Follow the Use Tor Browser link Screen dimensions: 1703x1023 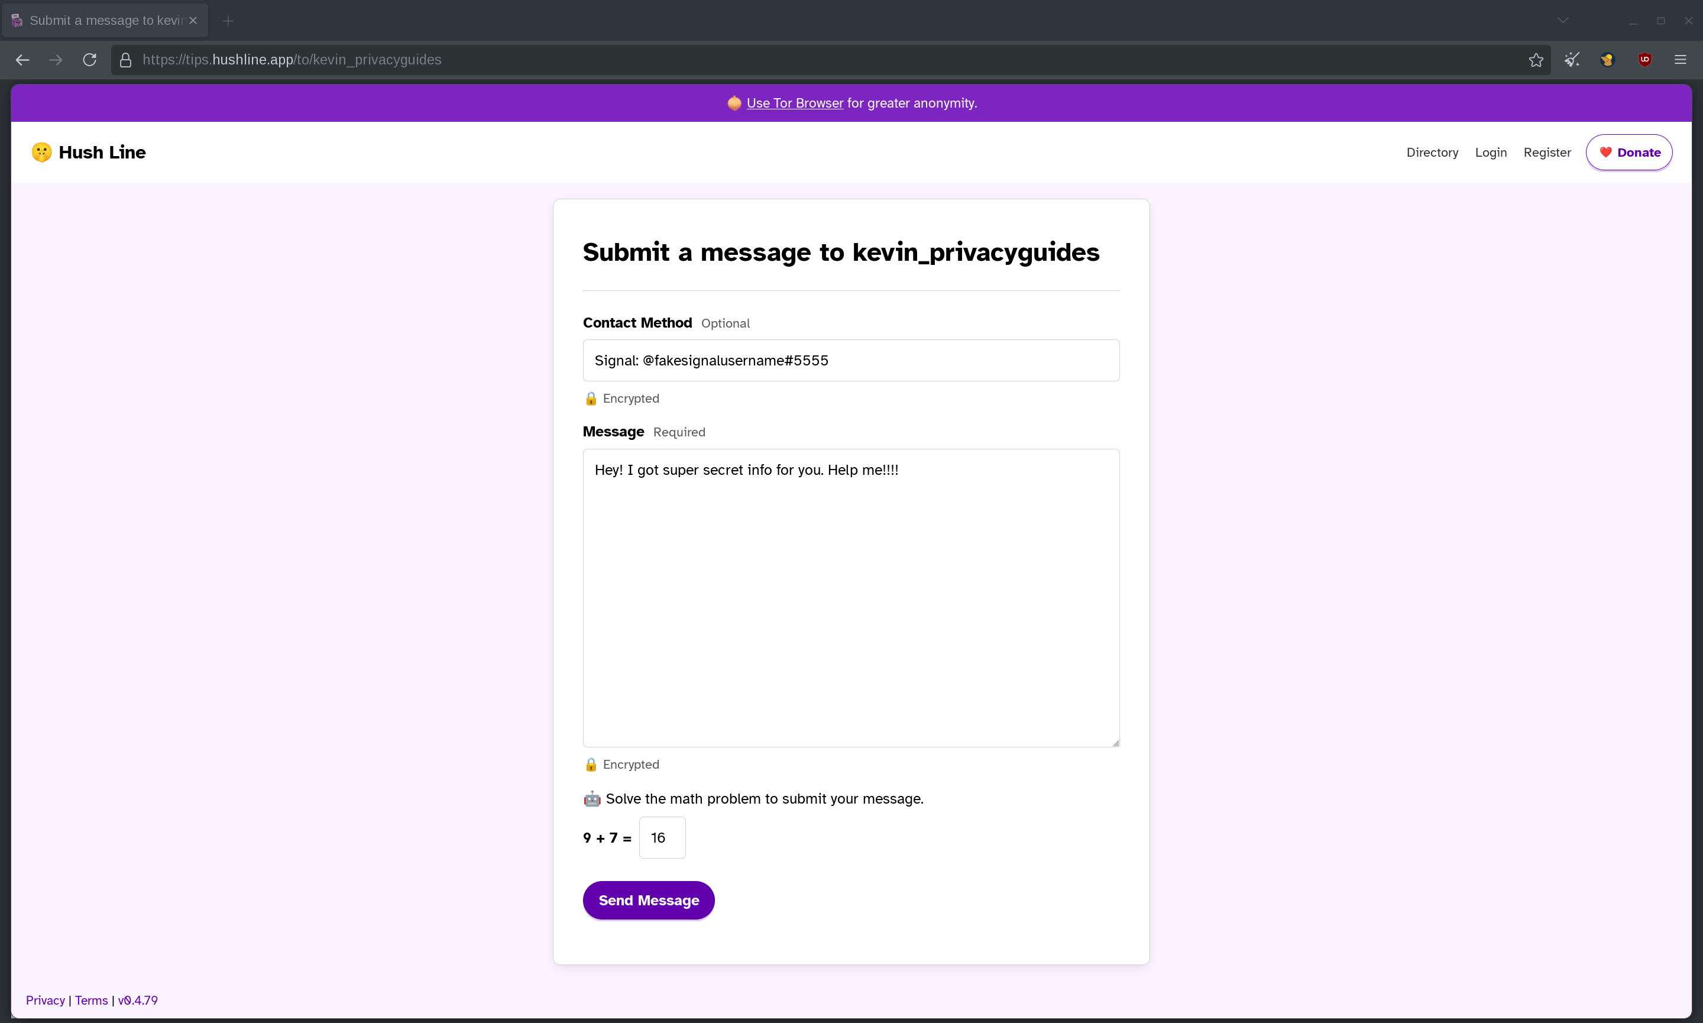point(795,103)
